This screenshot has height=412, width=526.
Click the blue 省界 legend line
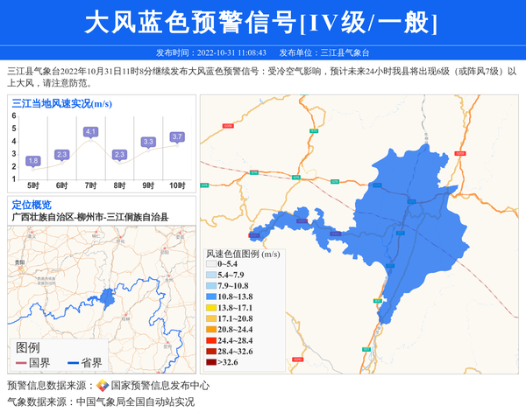[73, 363]
